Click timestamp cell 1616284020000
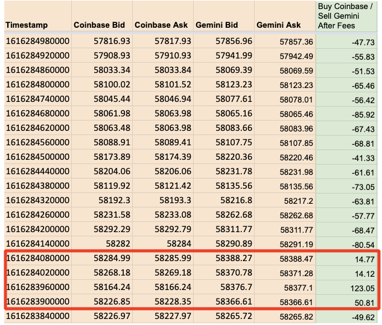 (x=37, y=273)
